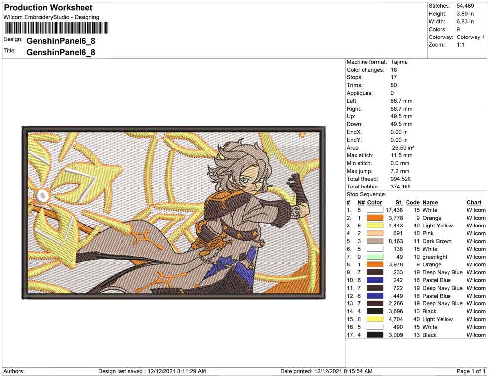Click stitch count 3,009 in stop 17

click(x=396, y=335)
